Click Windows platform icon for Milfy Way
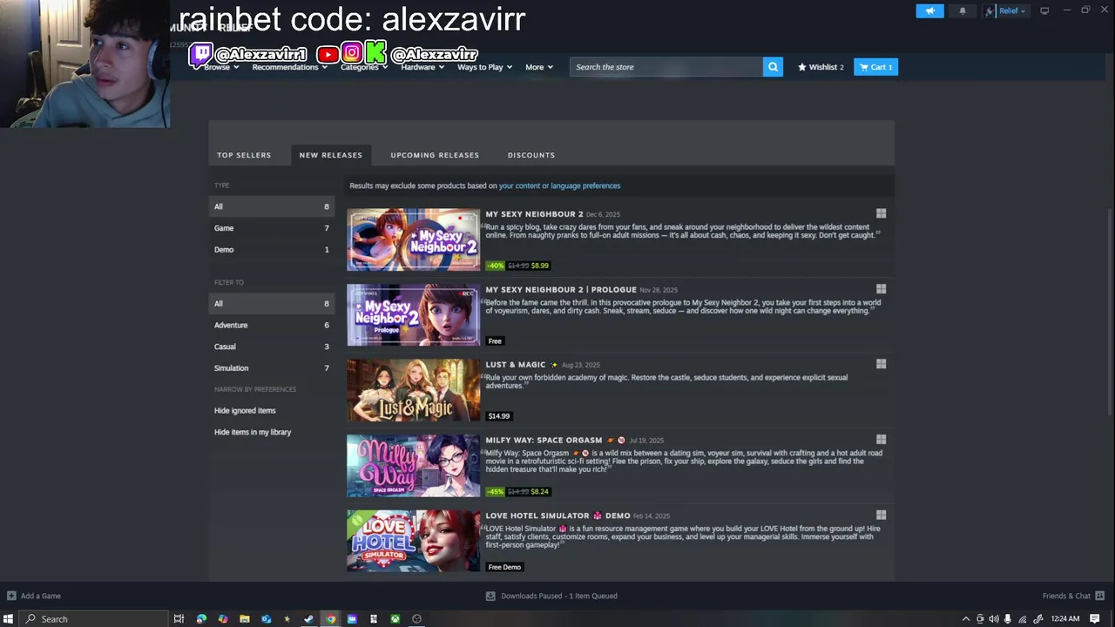The height and width of the screenshot is (627, 1115). (x=881, y=440)
